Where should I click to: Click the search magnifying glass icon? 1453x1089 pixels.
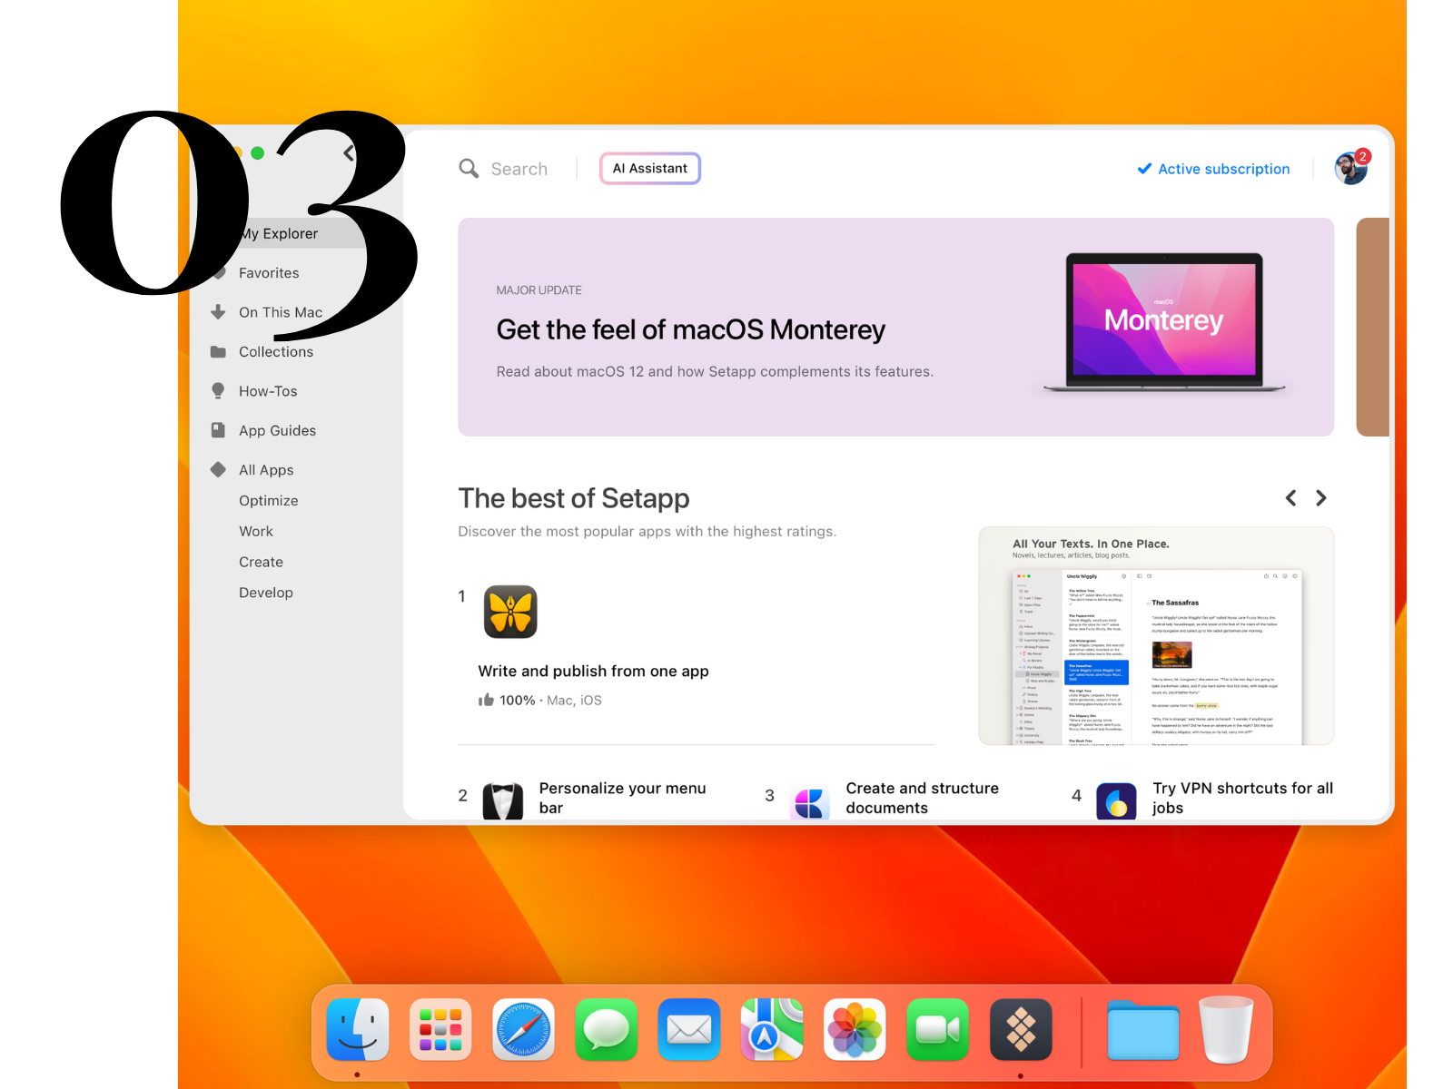(x=469, y=168)
